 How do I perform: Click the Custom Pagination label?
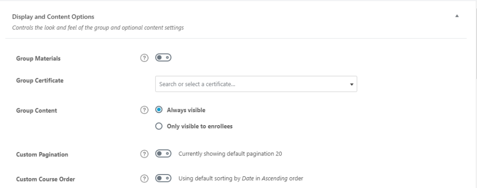point(42,154)
